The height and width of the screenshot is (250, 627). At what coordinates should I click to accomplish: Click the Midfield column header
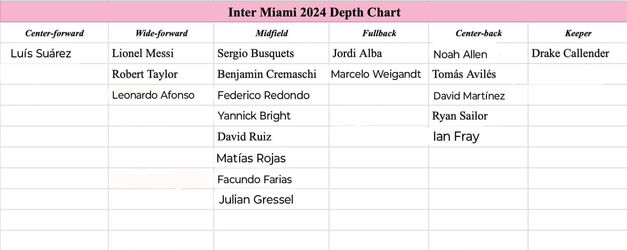click(271, 33)
